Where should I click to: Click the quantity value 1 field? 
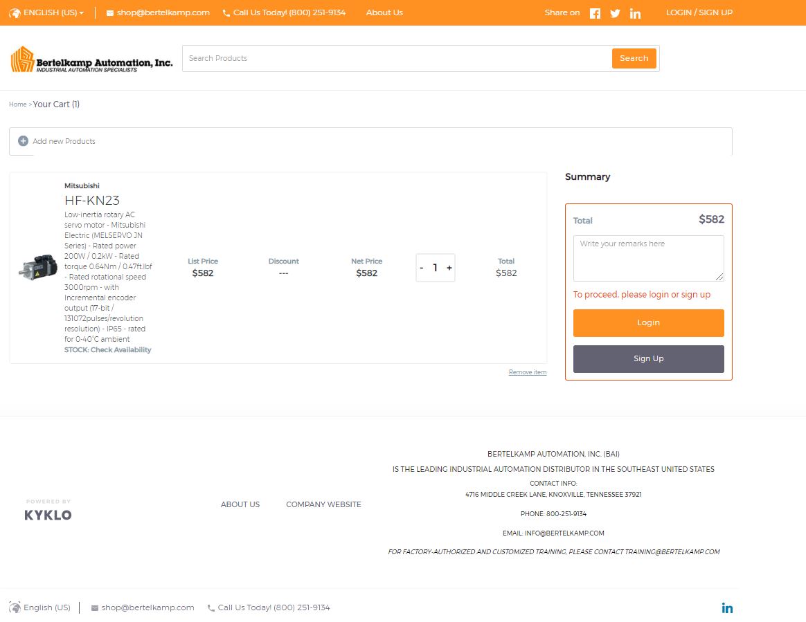(436, 268)
